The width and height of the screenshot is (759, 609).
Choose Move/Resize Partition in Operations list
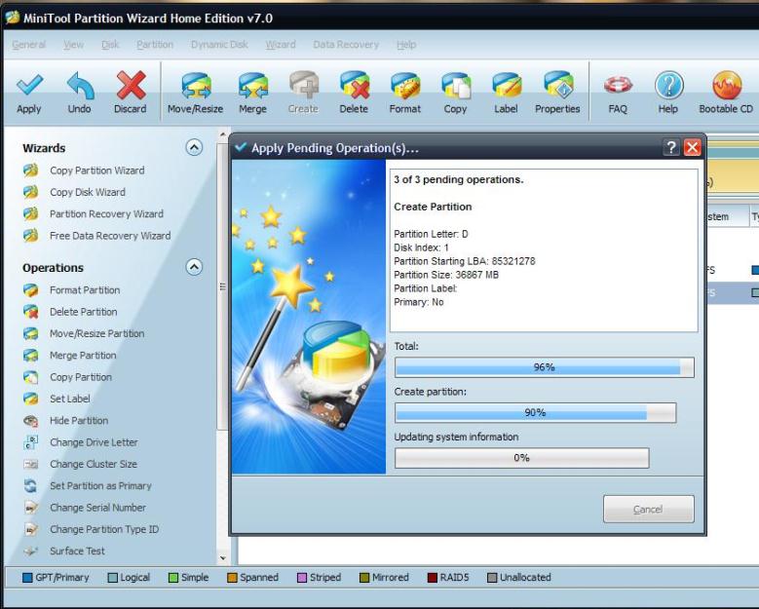tap(96, 333)
